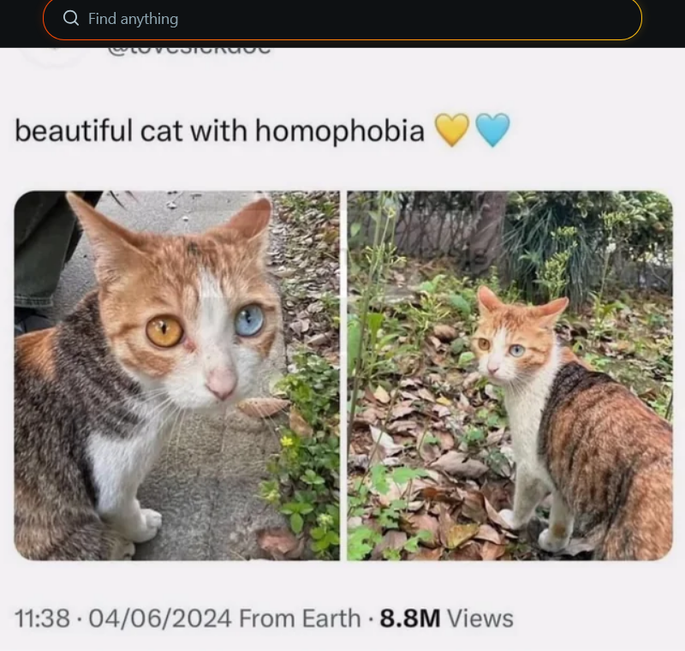The width and height of the screenshot is (685, 651).
Task: Click the faded profile avatar at top left
Action: (53, 55)
